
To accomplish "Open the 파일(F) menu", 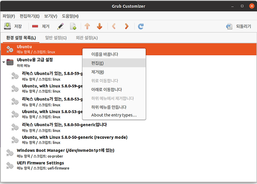I will (x=9, y=16).
